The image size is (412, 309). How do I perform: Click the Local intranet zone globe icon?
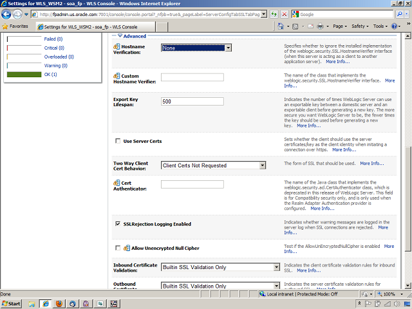tap(262, 294)
